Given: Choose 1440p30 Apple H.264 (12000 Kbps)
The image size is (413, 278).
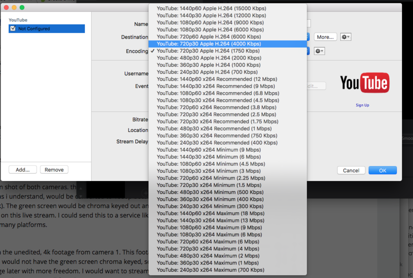Looking at the screenshot, I should point(228,15).
